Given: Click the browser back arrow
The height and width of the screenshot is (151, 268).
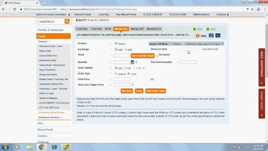Looking at the screenshot, I should (x=4, y=9).
